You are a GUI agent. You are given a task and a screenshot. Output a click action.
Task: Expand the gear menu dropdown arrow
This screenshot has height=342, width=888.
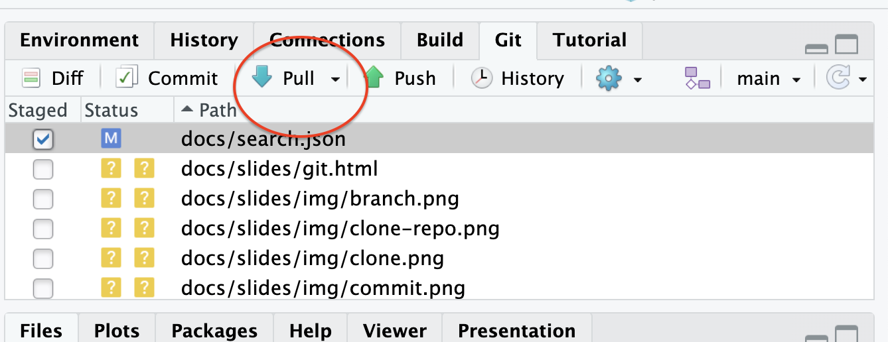[638, 80]
